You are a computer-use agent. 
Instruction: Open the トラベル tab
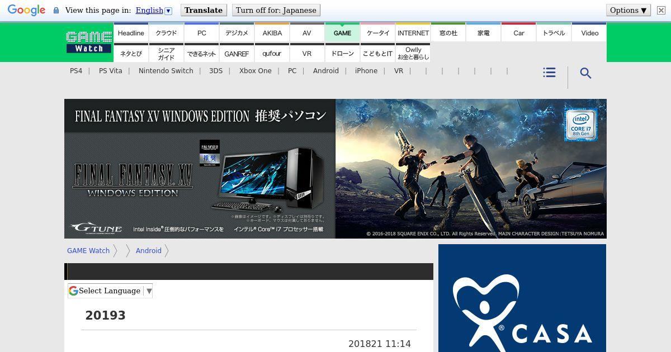(554, 33)
